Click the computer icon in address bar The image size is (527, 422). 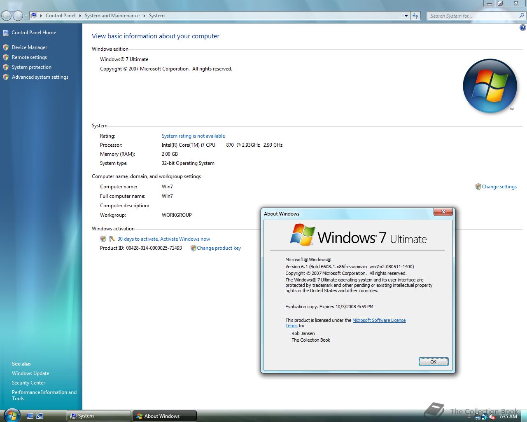pos(34,16)
